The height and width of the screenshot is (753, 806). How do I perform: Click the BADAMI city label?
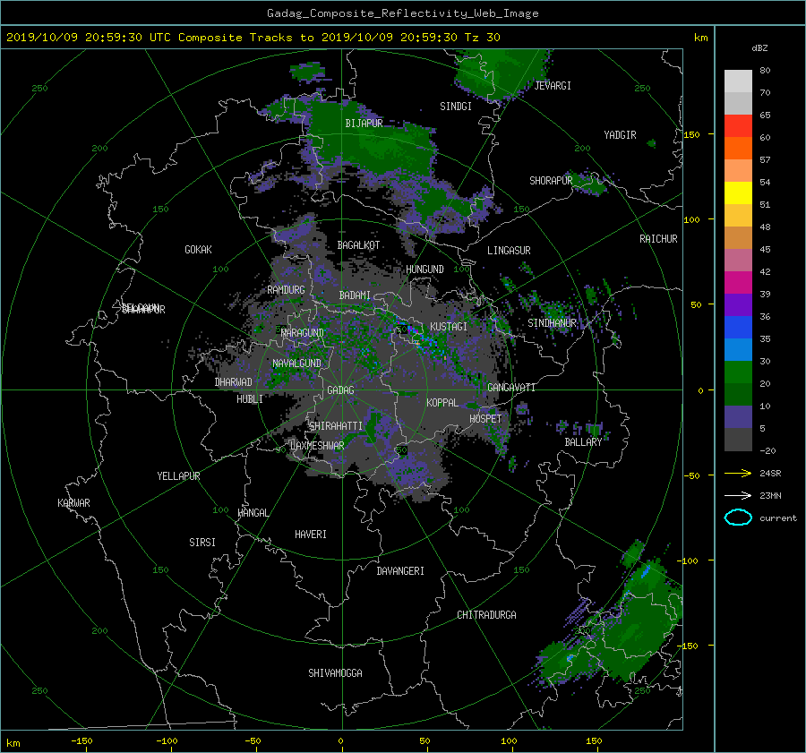pos(355,295)
